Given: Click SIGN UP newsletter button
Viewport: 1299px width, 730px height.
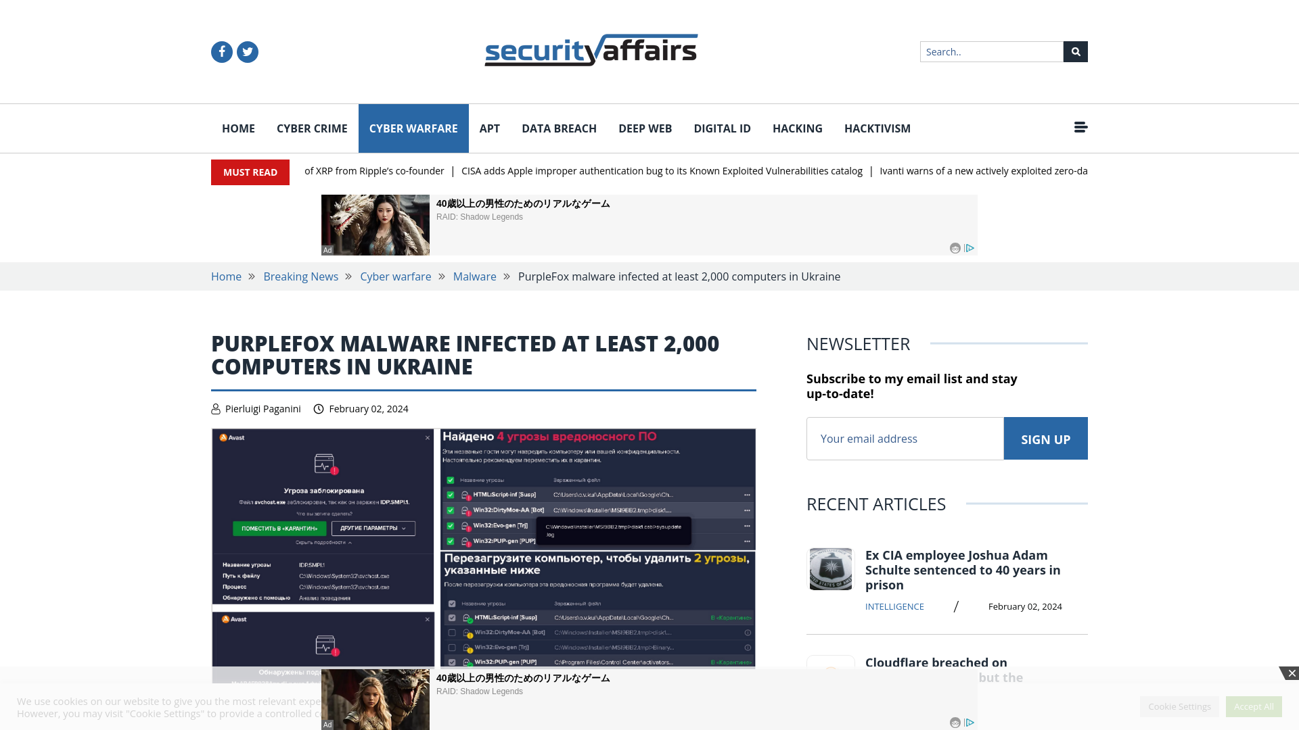Looking at the screenshot, I should (x=1045, y=437).
